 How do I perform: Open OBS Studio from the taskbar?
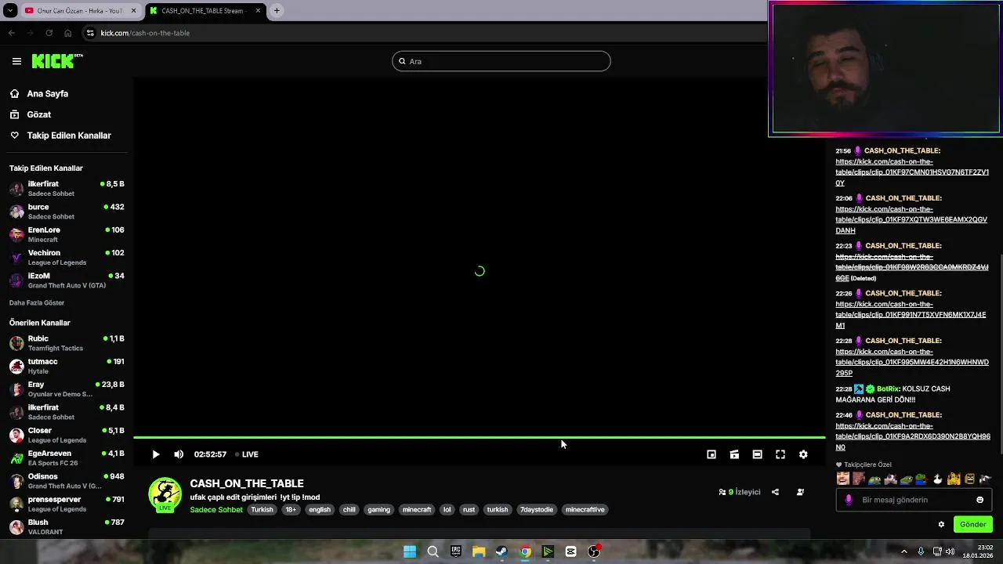(594, 551)
